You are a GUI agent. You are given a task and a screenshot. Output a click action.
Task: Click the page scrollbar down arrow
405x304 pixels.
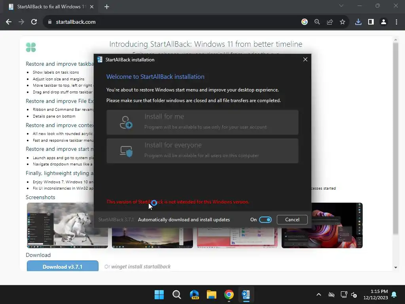coord(396,268)
